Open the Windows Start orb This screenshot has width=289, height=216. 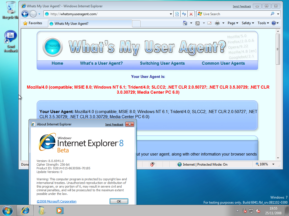point(8,210)
